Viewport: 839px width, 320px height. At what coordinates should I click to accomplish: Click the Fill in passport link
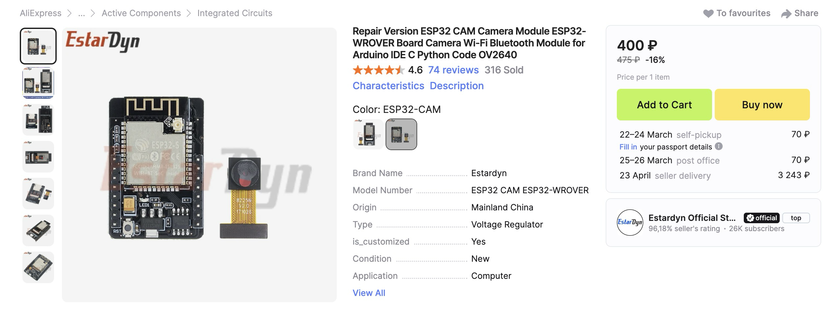point(628,147)
